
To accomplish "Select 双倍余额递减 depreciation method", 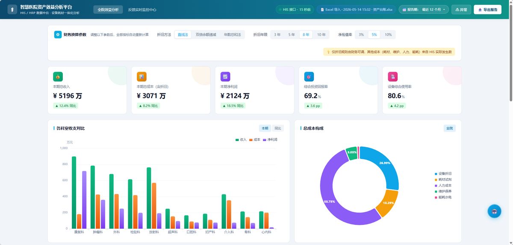I will tap(206, 35).
